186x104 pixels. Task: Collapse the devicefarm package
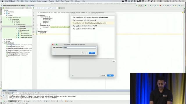click(10, 21)
